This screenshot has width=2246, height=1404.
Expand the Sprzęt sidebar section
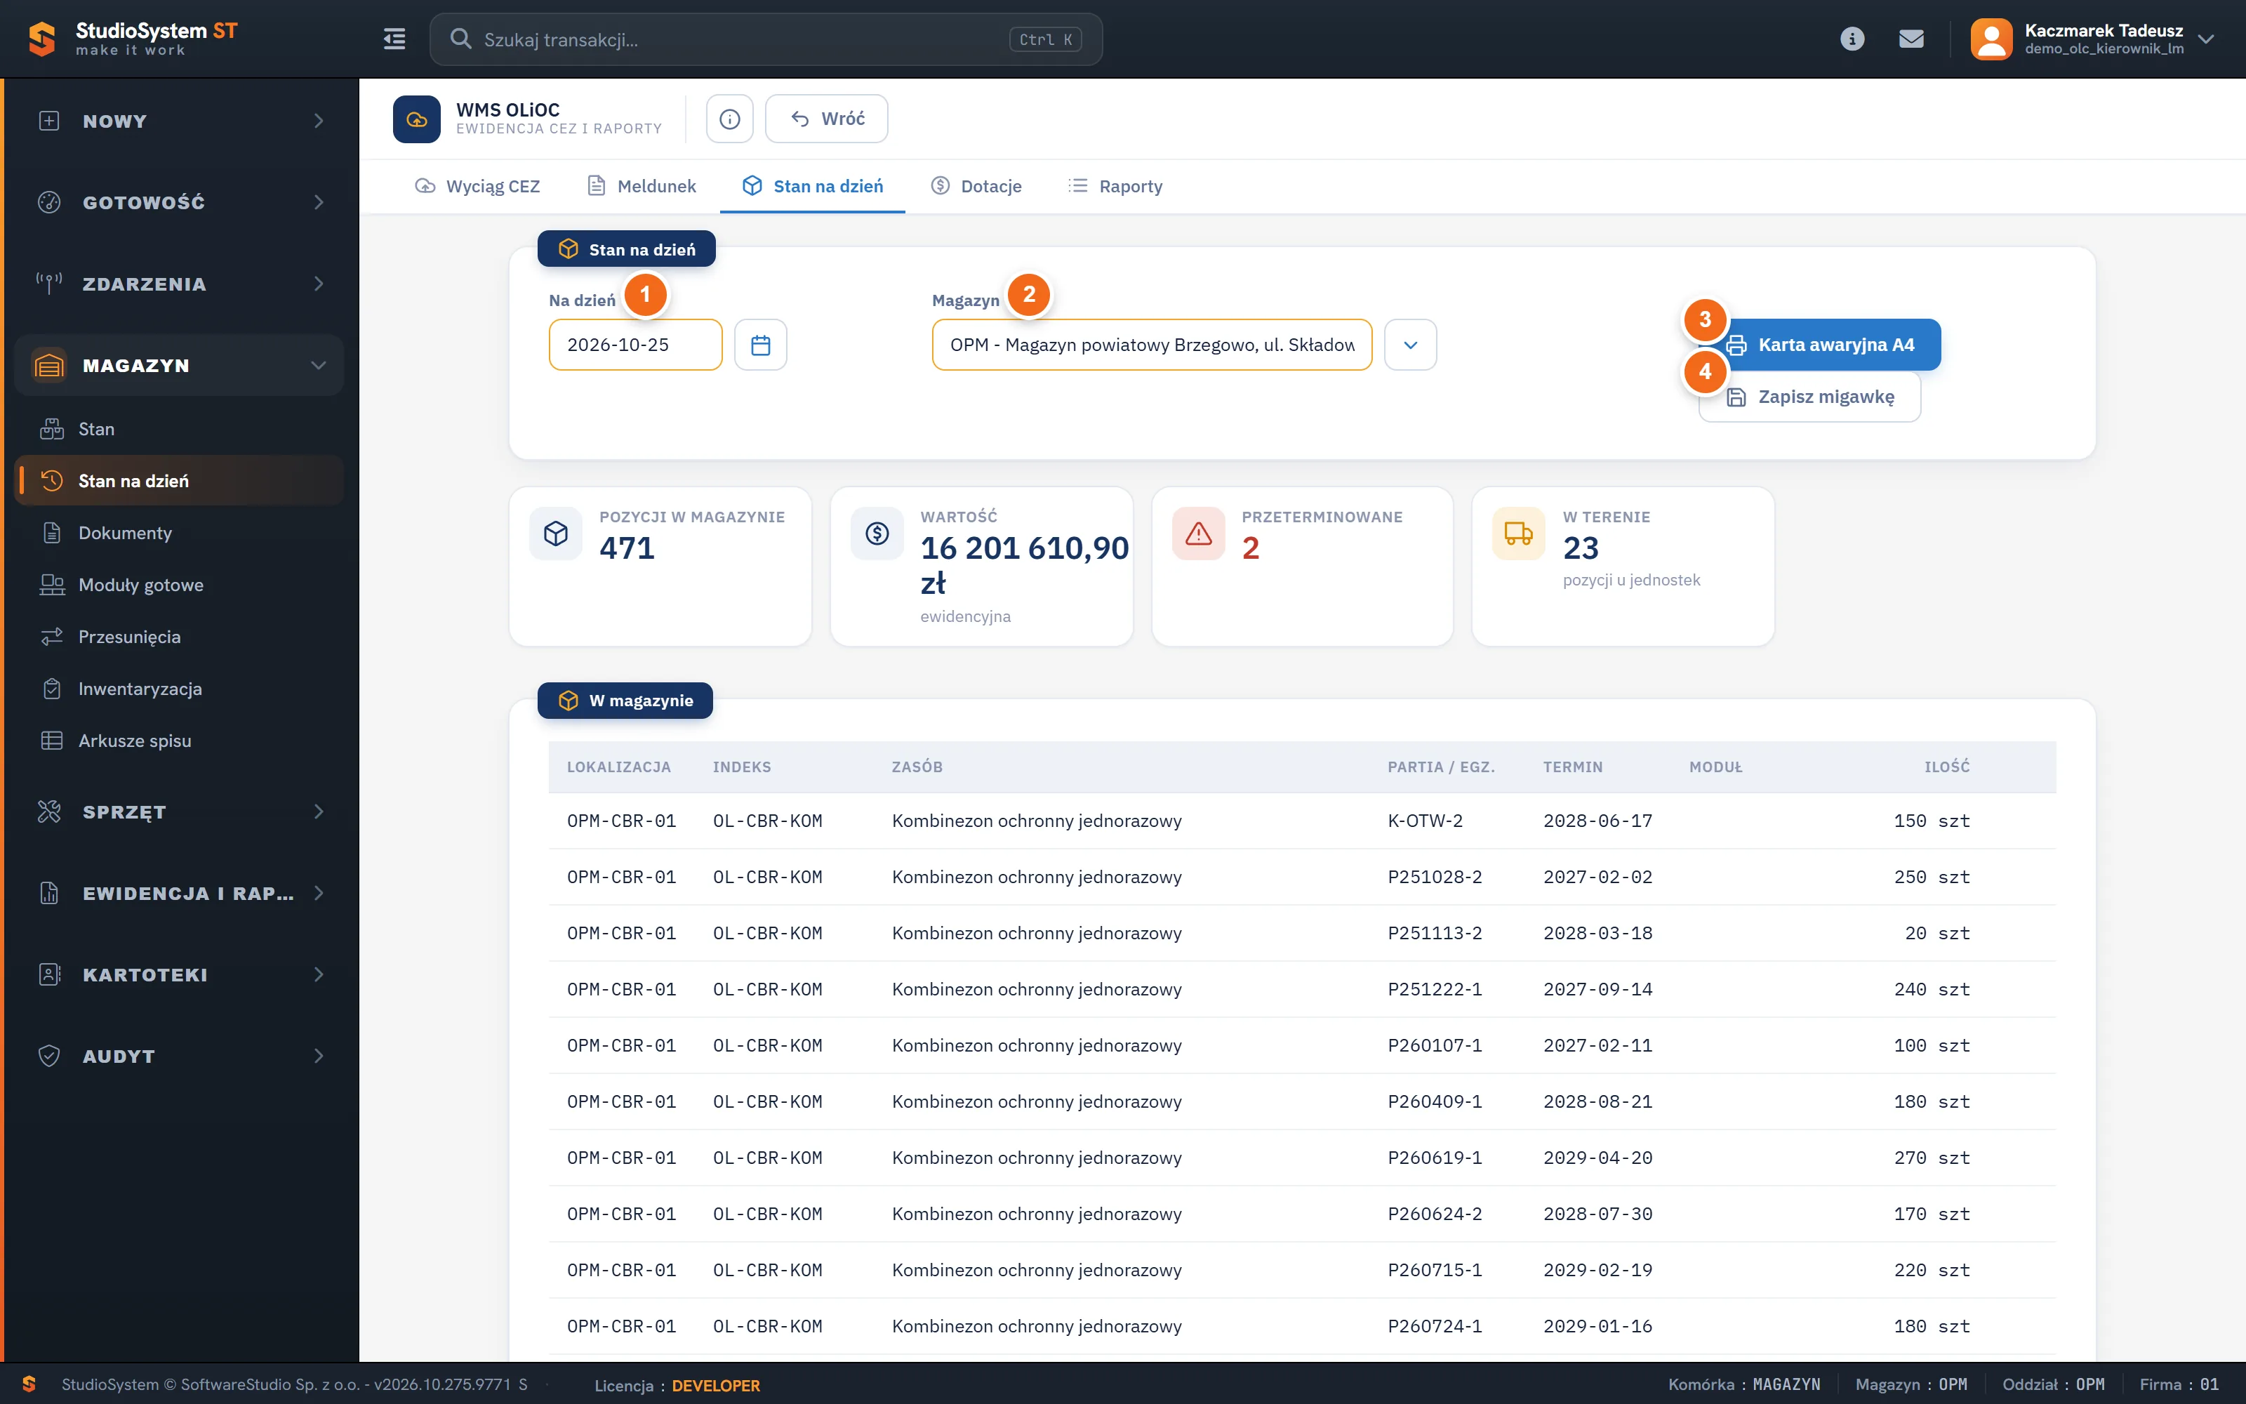click(179, 812)
